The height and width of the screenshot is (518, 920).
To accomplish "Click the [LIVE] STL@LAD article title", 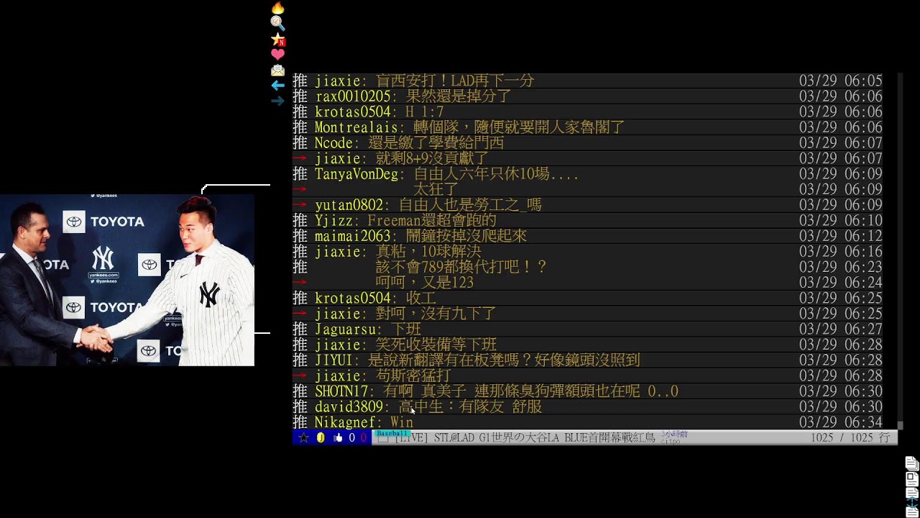I will coord(525,438).
